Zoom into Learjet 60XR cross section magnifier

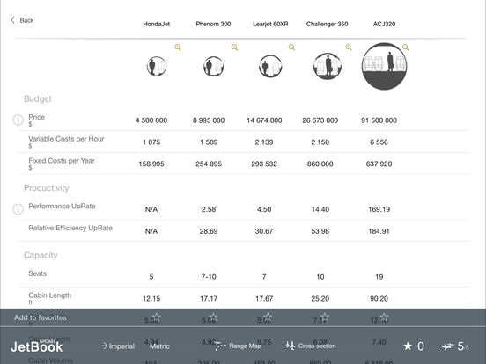coord(291,47)
